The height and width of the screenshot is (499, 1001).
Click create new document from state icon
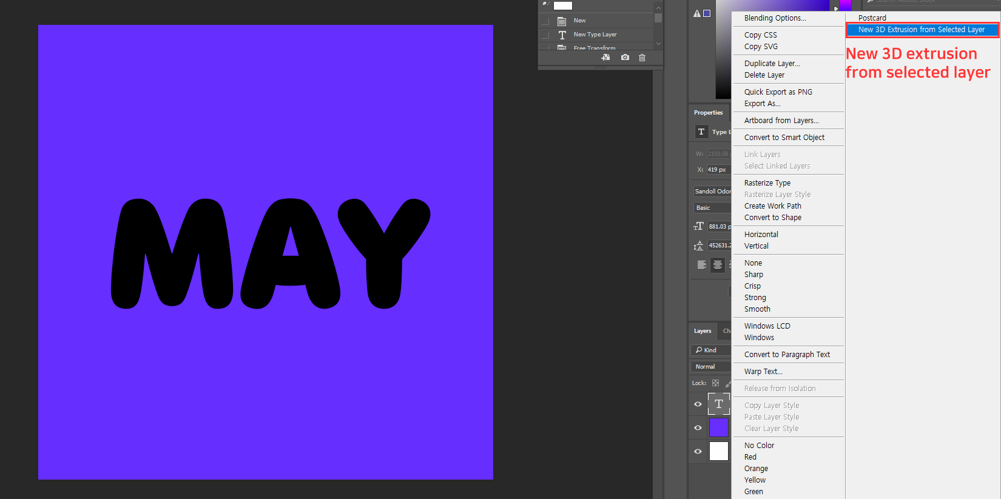(605, 58)
